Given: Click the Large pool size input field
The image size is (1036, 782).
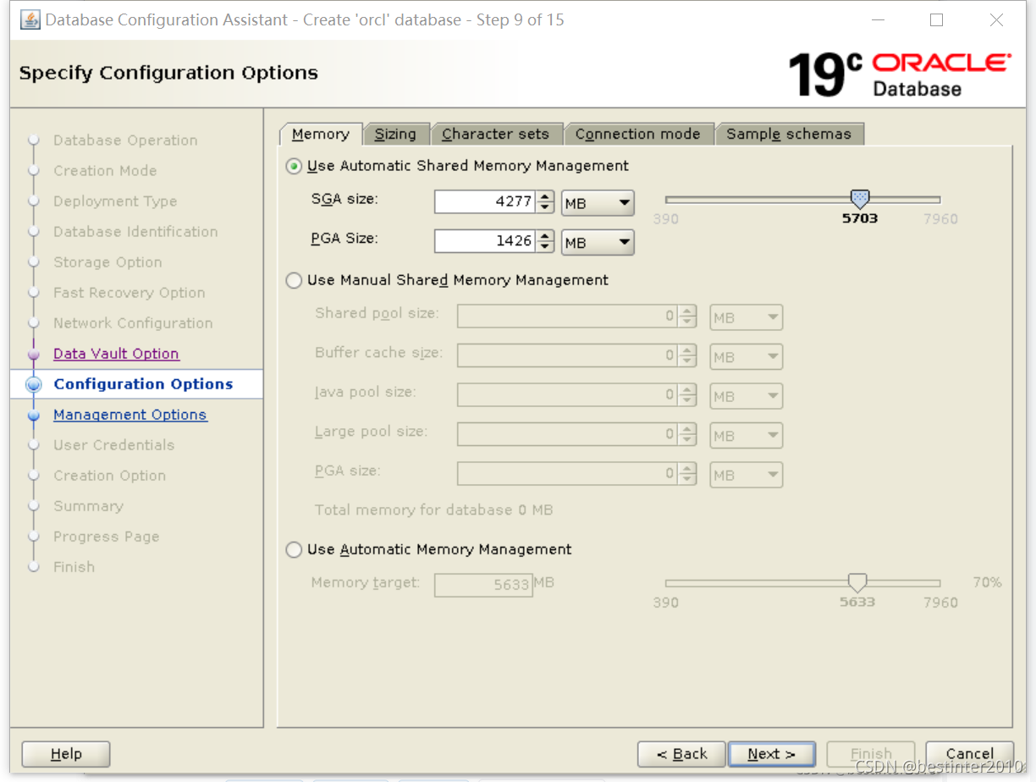Looking at the screenshot, I should click(567, 434).
